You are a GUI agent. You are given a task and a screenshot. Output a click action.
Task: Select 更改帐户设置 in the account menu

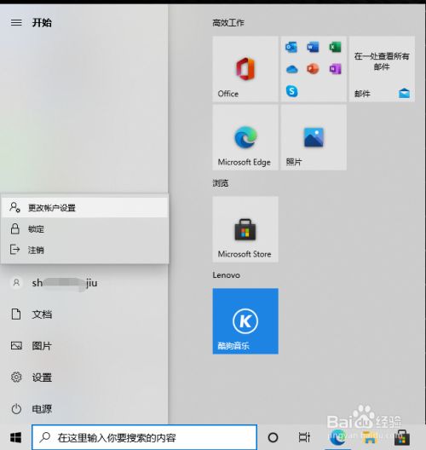84,207
